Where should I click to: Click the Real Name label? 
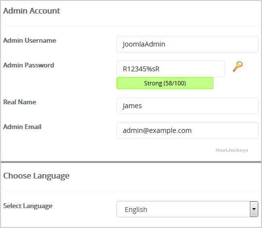point(20,102)
